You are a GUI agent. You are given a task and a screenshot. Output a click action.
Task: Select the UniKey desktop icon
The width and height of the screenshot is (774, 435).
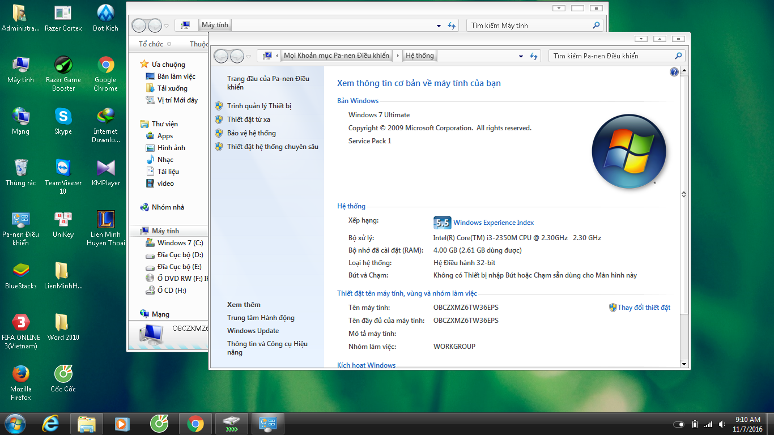63,224
